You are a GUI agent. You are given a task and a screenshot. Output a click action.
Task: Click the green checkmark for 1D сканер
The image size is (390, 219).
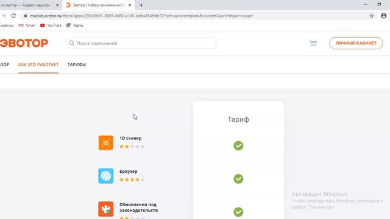[x=238, y=146]
